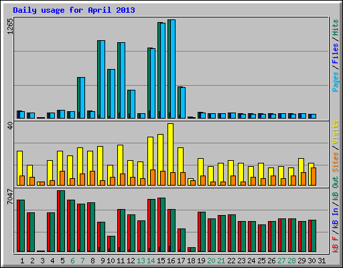Click day label 11 on the x-axis
Screen dimensions: 343x268
[x=121, y=261]
